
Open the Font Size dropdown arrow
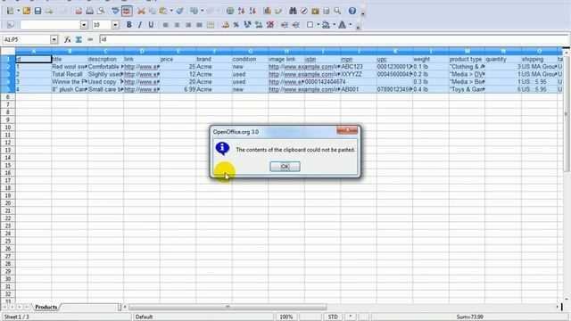(115, 25)
